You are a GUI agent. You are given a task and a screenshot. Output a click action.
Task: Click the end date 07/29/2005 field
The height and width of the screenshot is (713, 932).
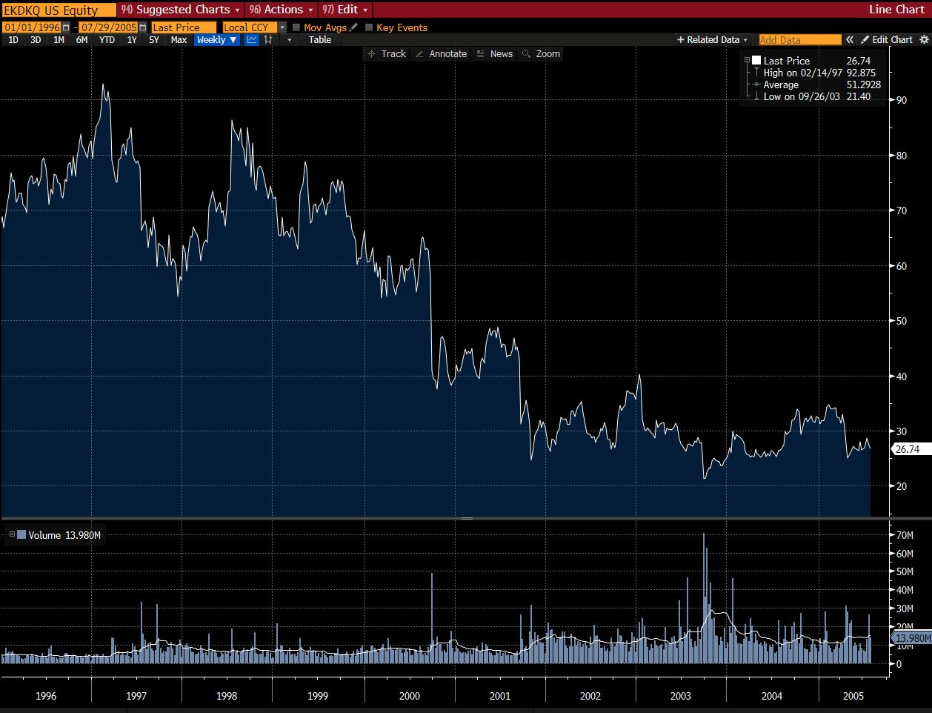pyautogui.click(x=108, y=27)
